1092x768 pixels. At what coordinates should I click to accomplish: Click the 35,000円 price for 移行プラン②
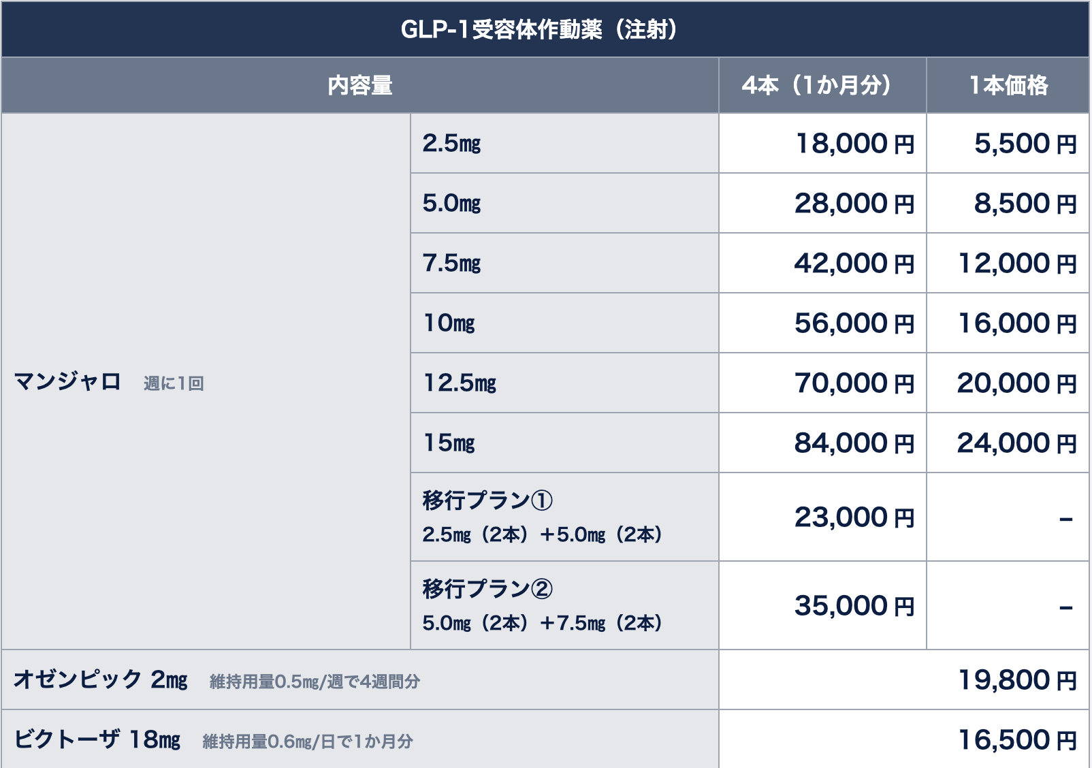point(854,606)
